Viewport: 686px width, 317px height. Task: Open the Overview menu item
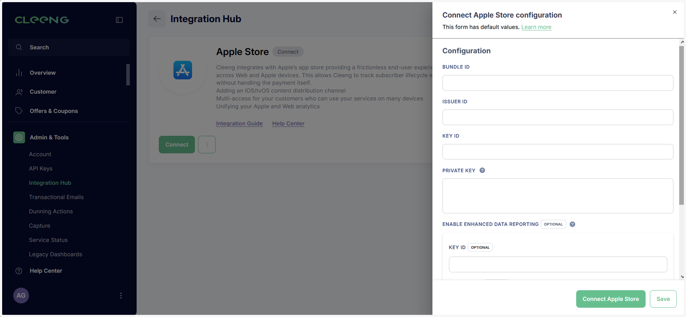pyautogui.click(x=43, y=73)
